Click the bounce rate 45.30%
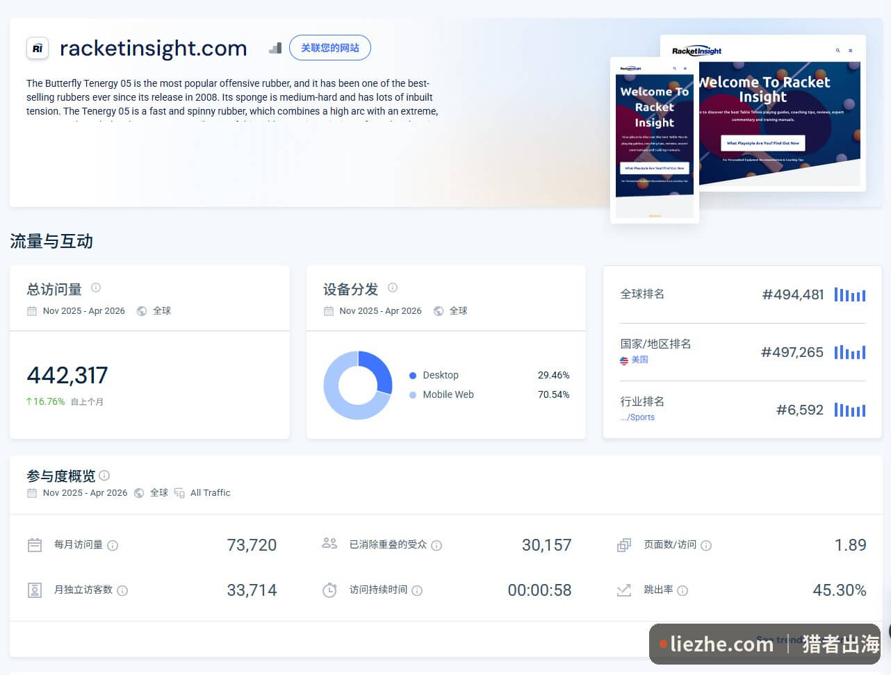 click(840, 590)
